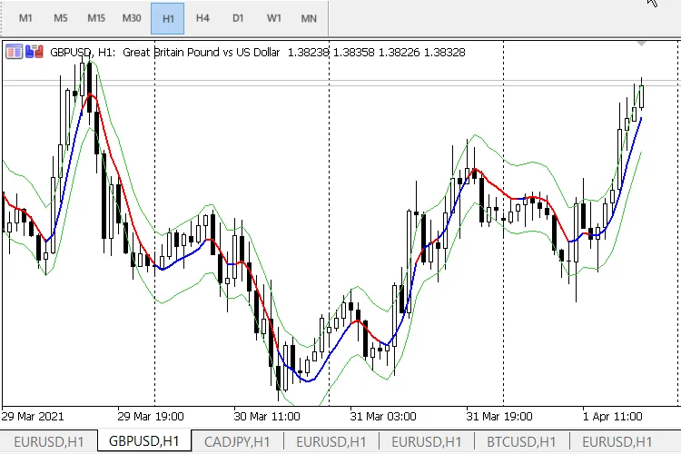
Task: Switch to the D1 daily timeframe
Action: click(x=238, y=18)
